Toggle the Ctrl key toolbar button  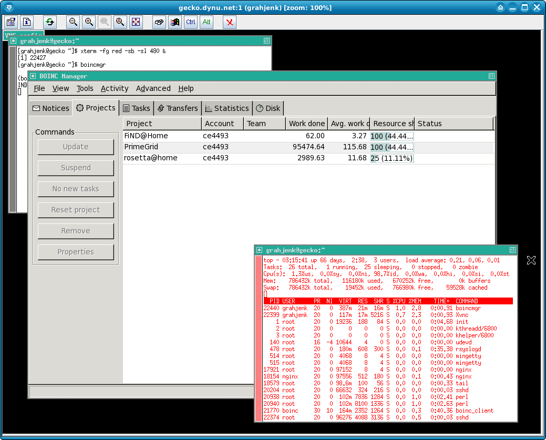[x=190, y=22]
